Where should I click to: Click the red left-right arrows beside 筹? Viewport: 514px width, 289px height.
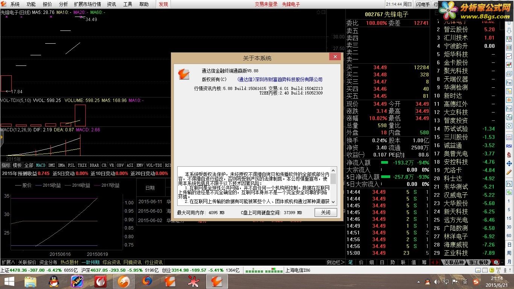435,262
